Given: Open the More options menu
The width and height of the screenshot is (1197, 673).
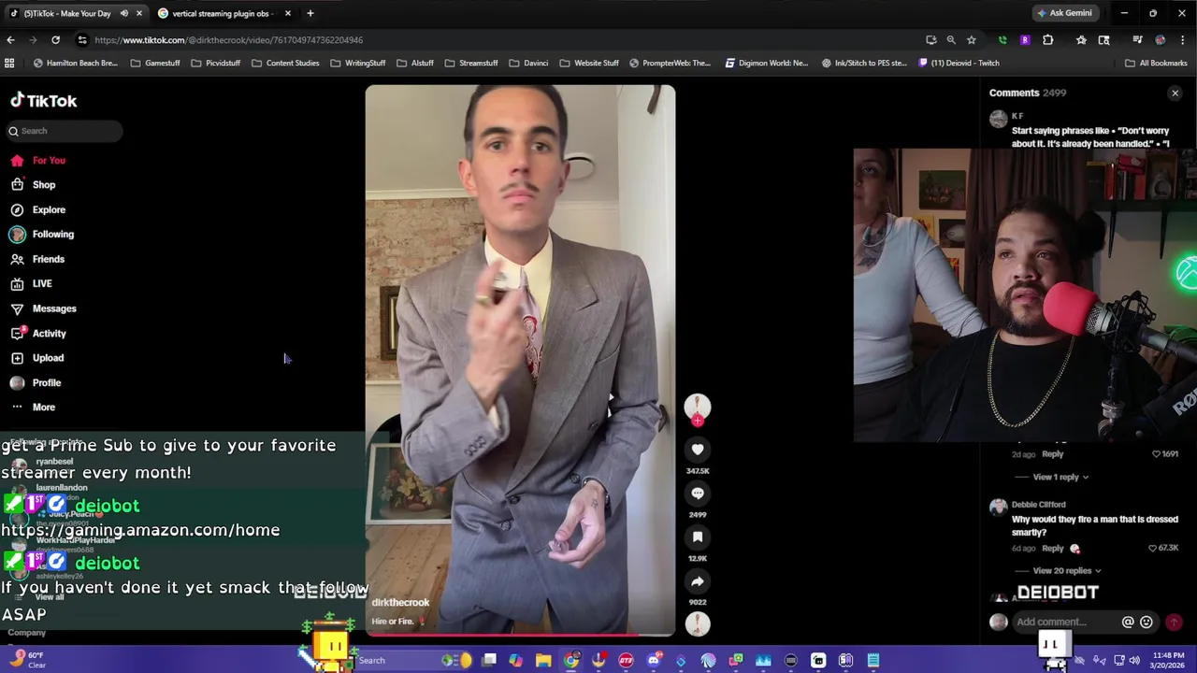Looking at the screenshot, I should pos(33,408).
